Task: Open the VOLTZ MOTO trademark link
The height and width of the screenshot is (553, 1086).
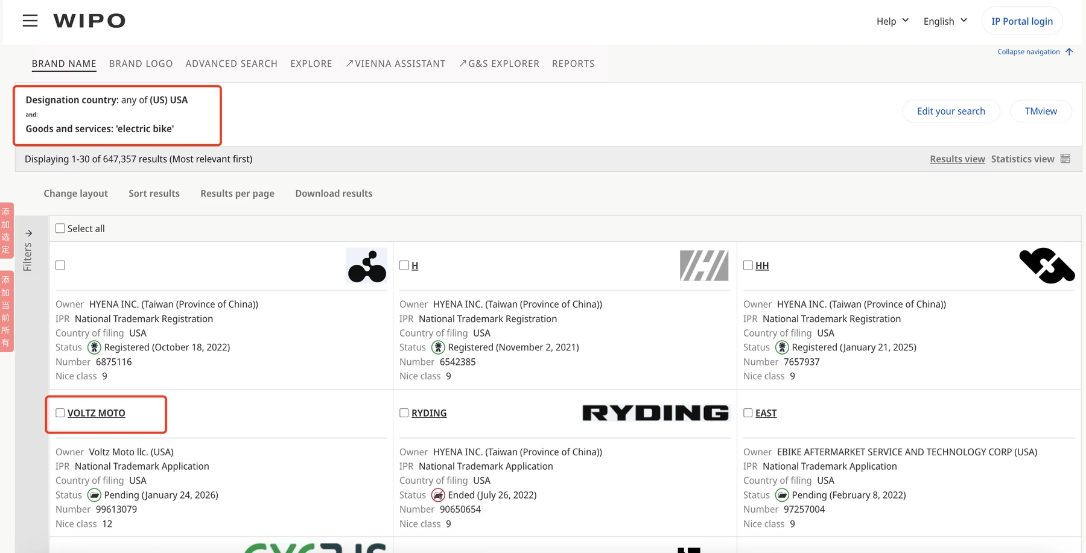Action: point(97,413)
